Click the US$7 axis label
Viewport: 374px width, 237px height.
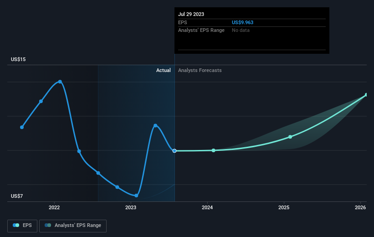point(17,196)
